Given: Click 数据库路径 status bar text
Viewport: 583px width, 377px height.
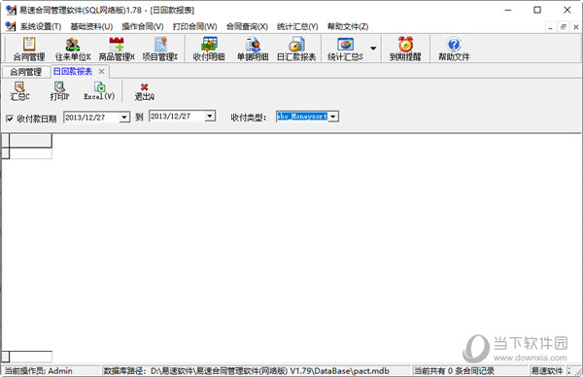Looking at the screenshot, I should [246, 371].
